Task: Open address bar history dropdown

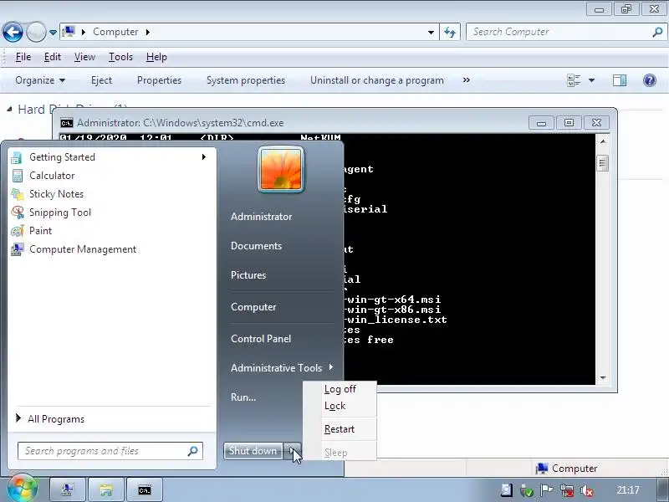Action: click(431, 32)
